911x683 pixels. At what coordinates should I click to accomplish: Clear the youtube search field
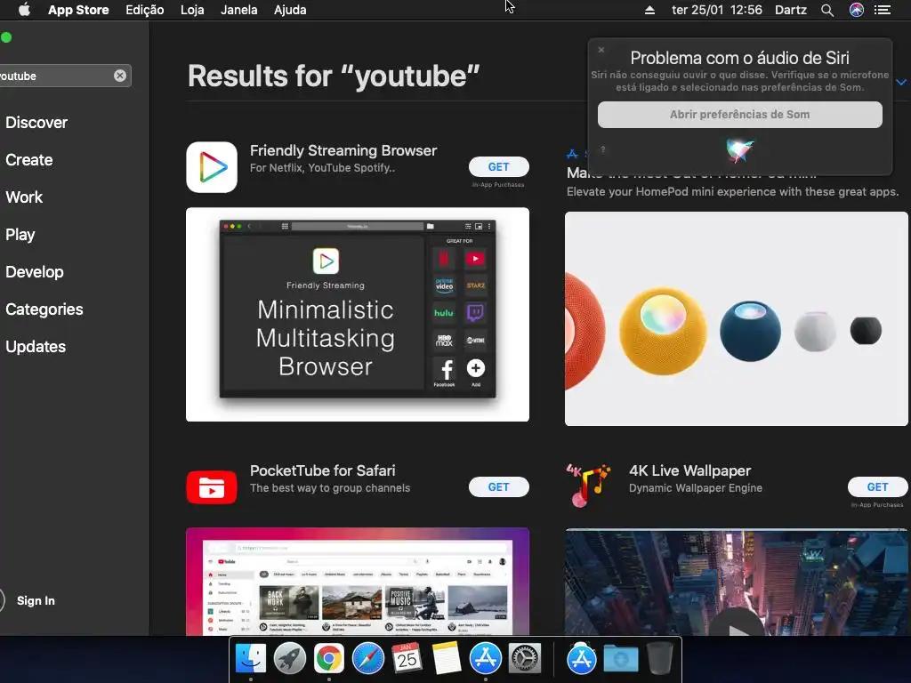tap(120, 76)
